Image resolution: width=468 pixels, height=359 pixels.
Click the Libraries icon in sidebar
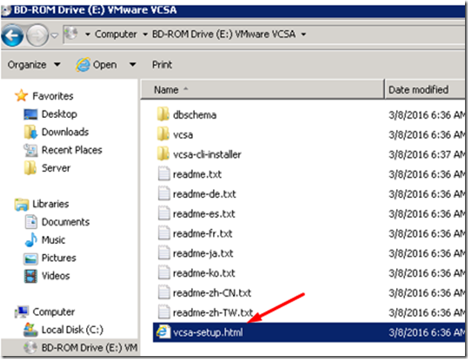tap(22, 205)
